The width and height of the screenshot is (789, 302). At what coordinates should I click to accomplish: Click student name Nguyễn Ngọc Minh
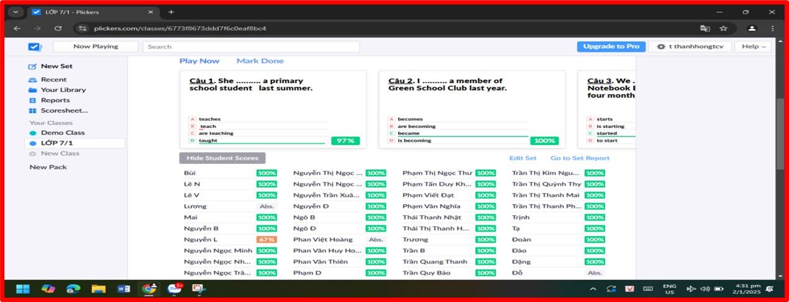[x=218, y=251]
